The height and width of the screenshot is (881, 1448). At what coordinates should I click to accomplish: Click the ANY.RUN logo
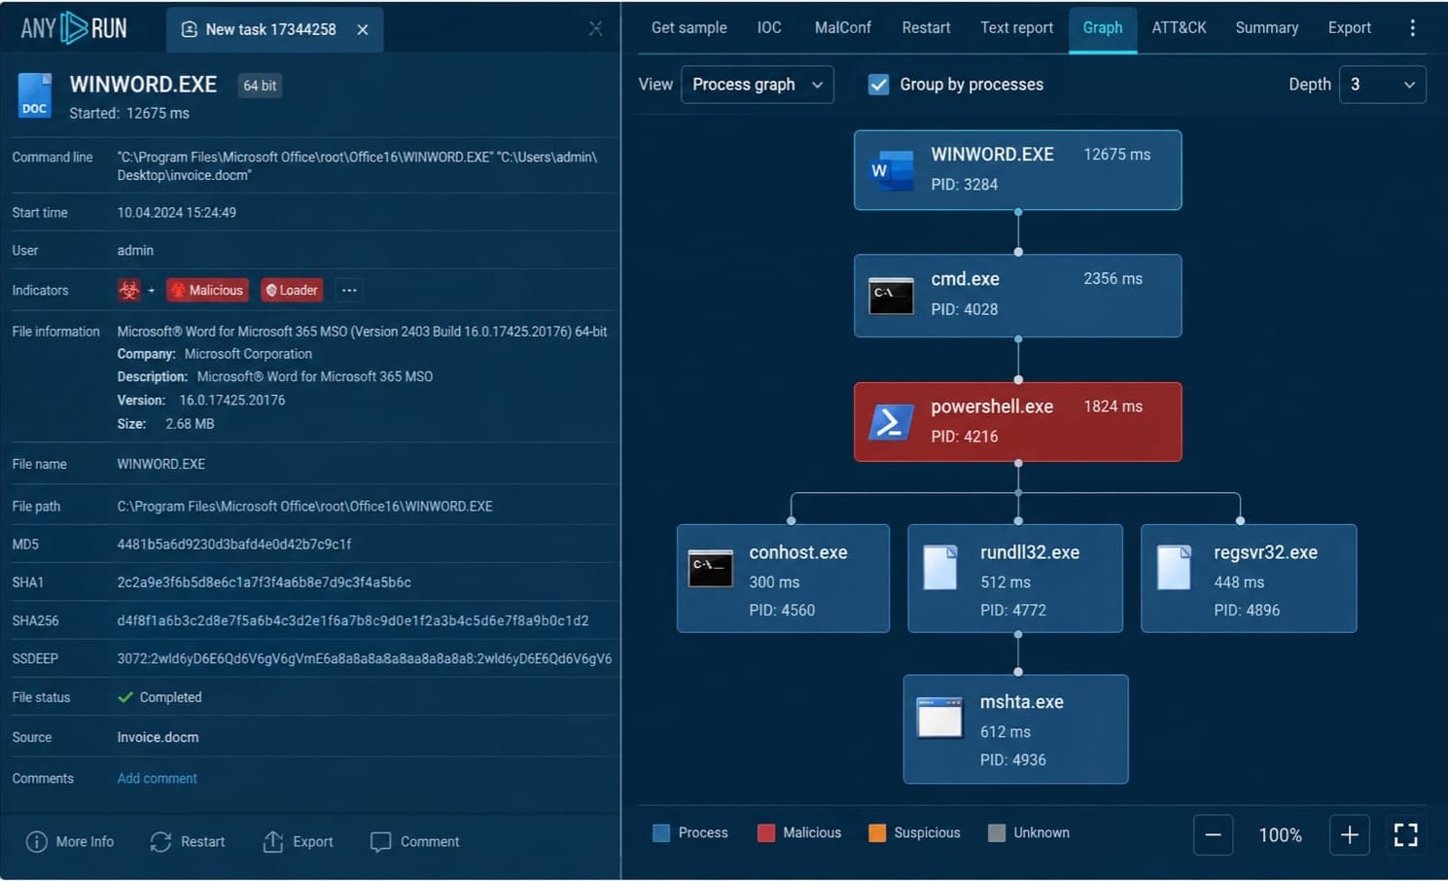[x=74, y=28]
